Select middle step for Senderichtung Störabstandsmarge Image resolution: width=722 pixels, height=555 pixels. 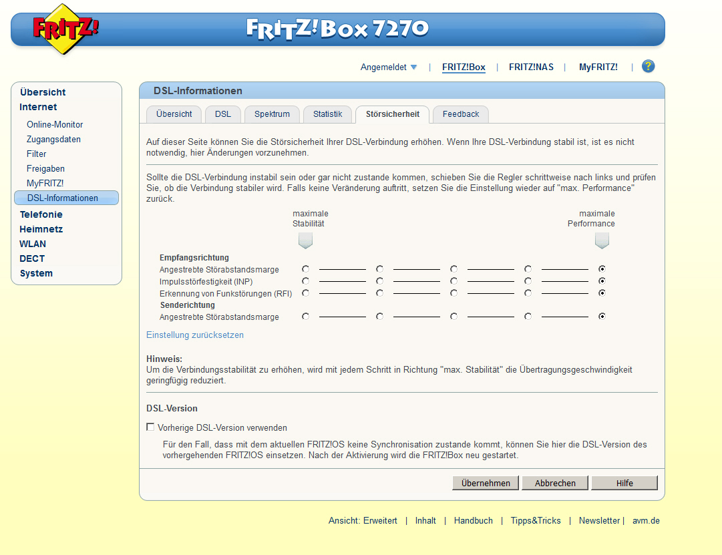pos(454,317)
